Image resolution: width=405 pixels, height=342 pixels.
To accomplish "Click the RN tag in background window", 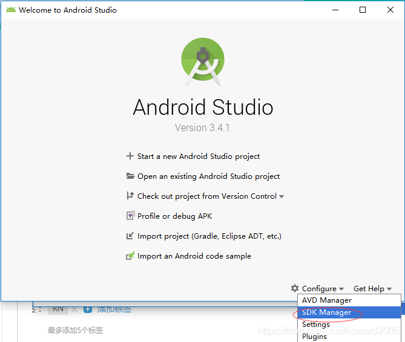I will [x=58, y=309].
